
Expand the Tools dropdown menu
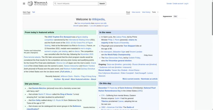pyautogui.click(x=155, y=12)
